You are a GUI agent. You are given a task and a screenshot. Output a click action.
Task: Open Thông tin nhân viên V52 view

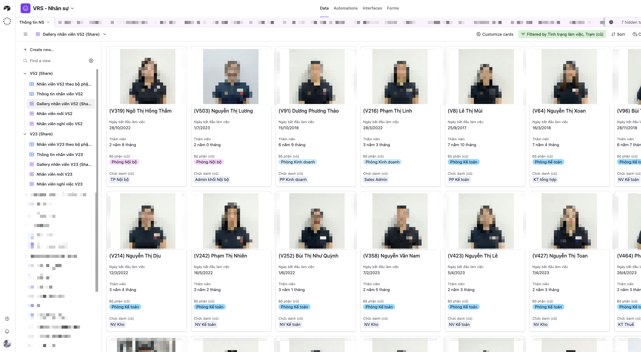[61, 94]
